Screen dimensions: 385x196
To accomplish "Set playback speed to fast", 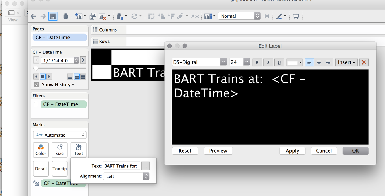I will coord(83,77).
